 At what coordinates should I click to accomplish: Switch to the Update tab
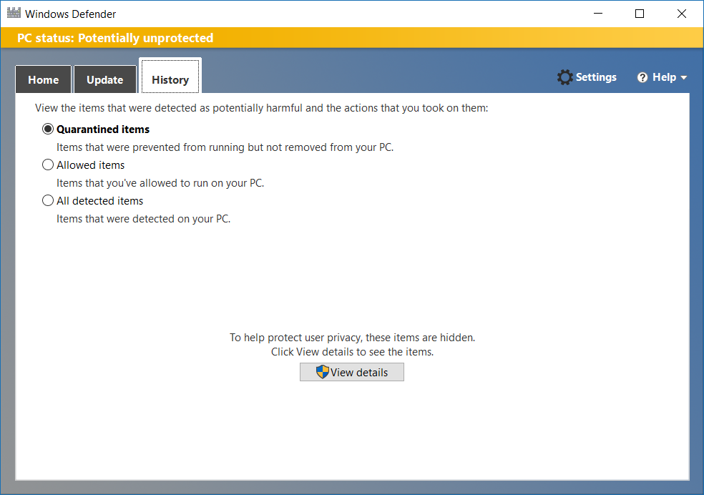click(105, 79)
